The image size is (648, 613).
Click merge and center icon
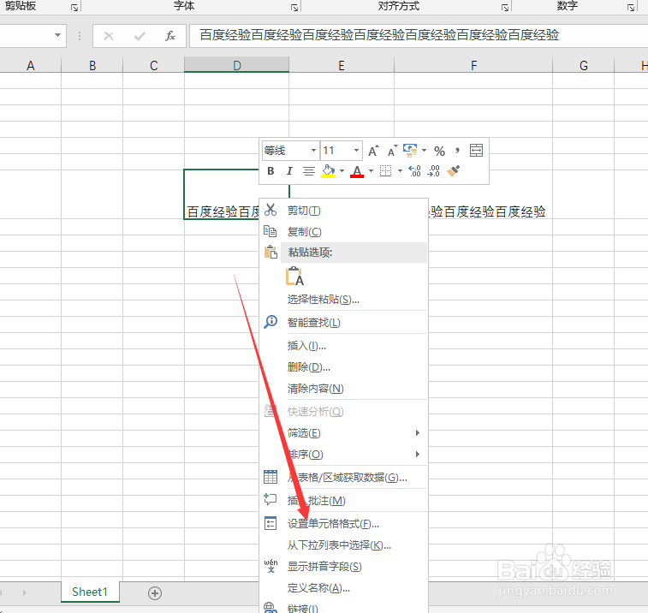[x=476, y=151]
